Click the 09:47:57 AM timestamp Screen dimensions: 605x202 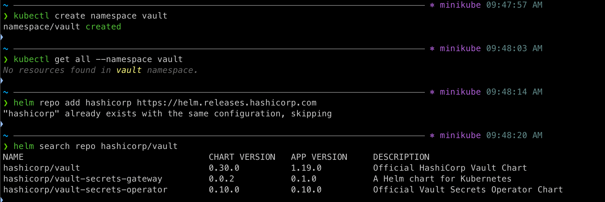(x=514, y=5)
